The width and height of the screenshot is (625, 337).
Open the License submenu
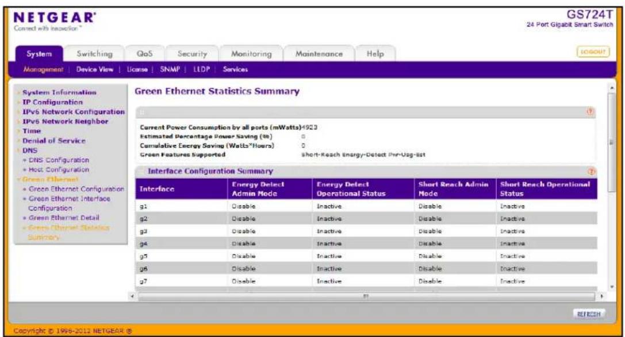tap(137, 69)
